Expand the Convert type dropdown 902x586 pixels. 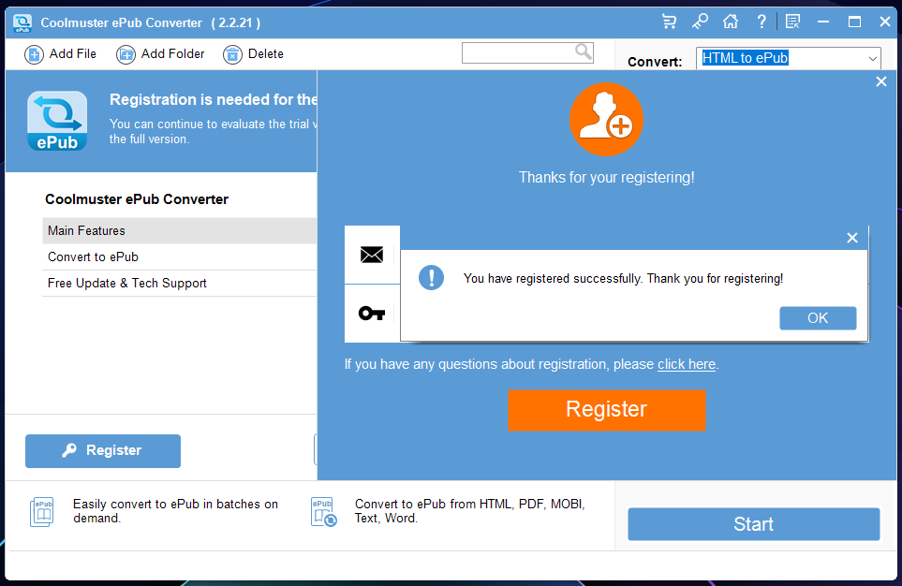pyautogui.click(x=872, y=59)
